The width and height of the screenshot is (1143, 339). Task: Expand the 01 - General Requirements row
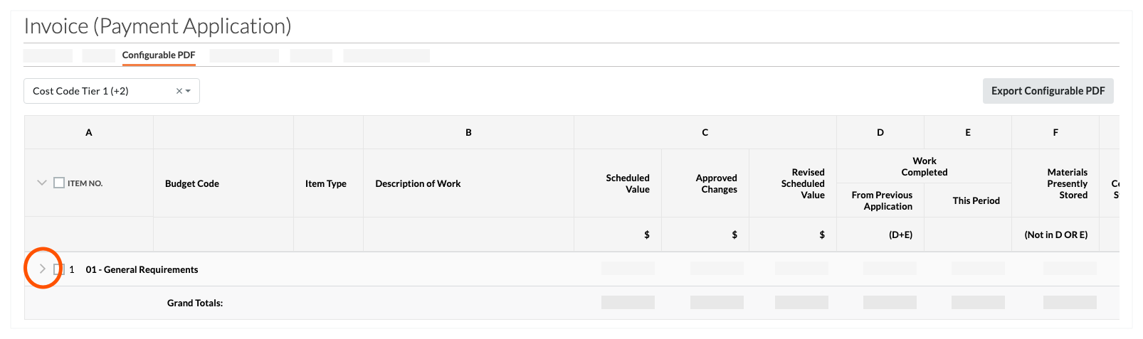tap(43, 269)
